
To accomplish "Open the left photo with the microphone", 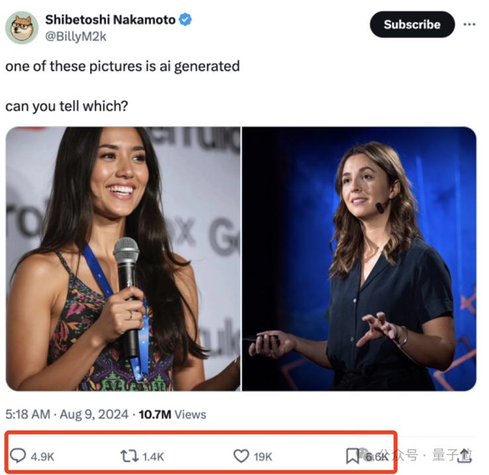I will click(x=123, y=259).
